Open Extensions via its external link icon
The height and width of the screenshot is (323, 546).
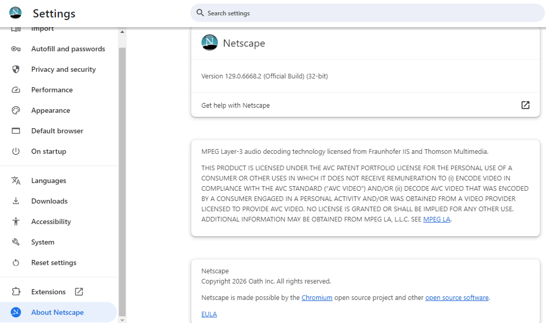pos(78,292)
